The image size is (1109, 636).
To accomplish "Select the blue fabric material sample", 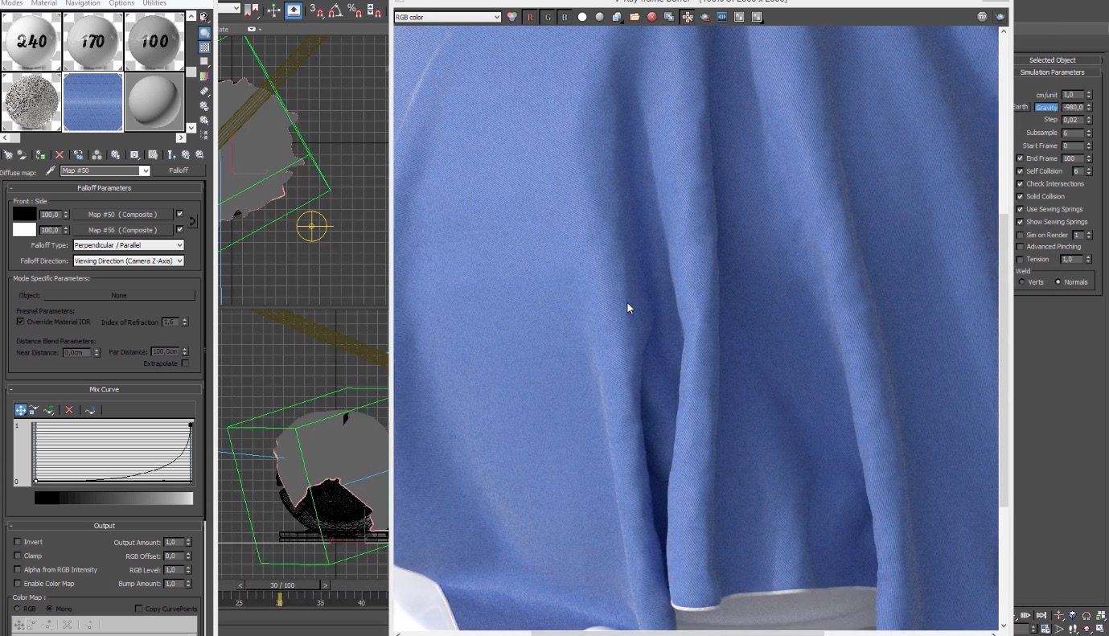I will pos(93,101).
